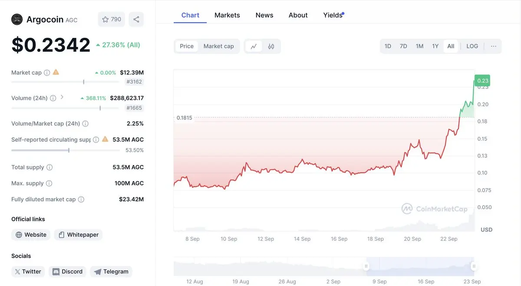Open Market cap info icon
The width and height of the screenshot is (521, 286).
coord(47,73)
